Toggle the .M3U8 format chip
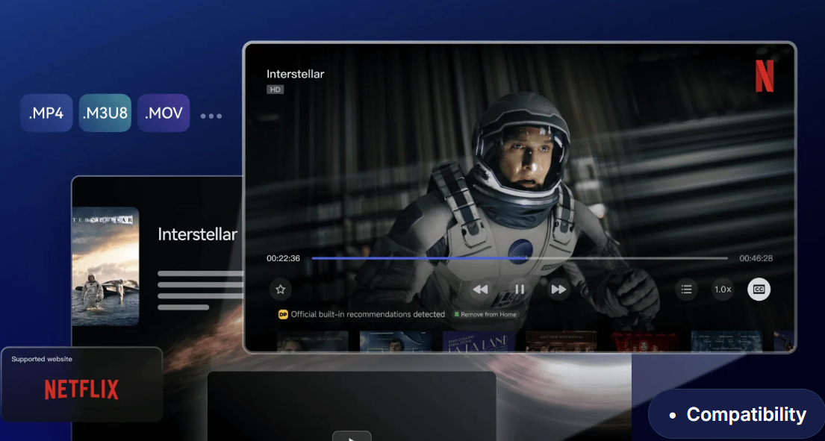The image size is (825, 441). click(x=105, y=113)
